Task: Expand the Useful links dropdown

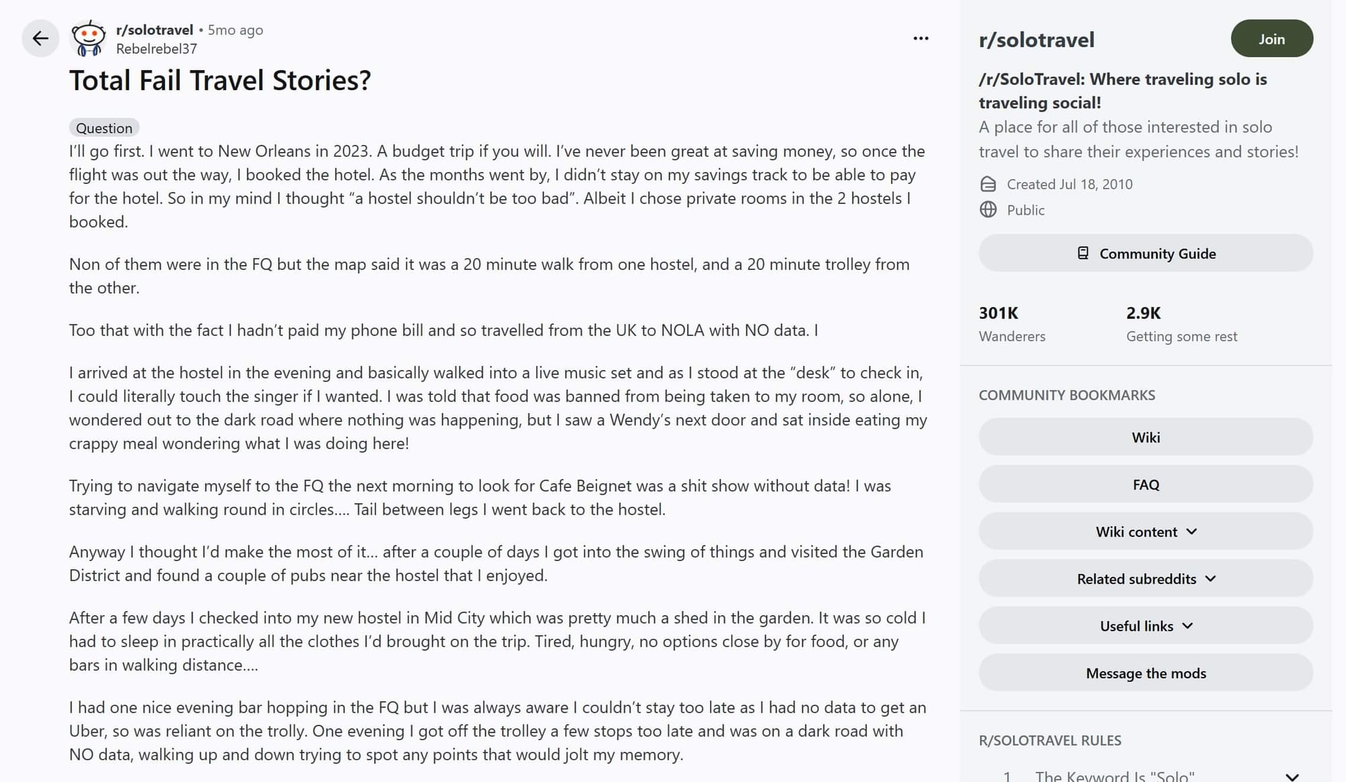Action: coord(1145,626)
